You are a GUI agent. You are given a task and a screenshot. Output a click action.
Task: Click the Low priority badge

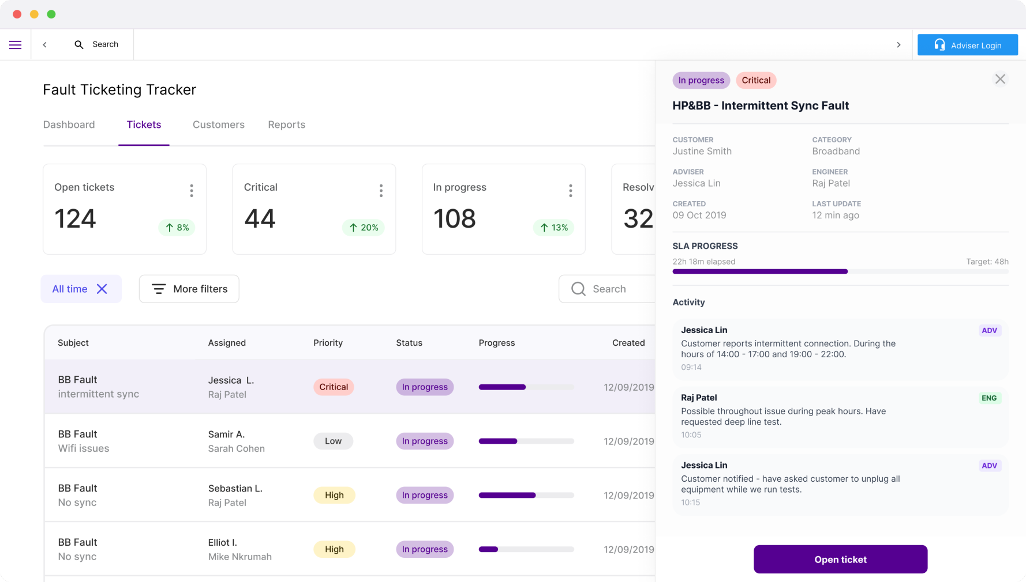[x=333, y=441]
